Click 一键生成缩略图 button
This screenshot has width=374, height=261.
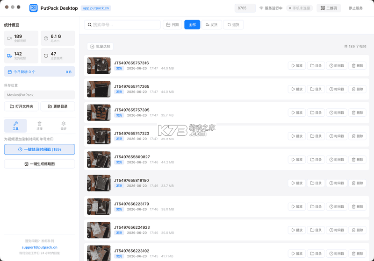point(40,164)
